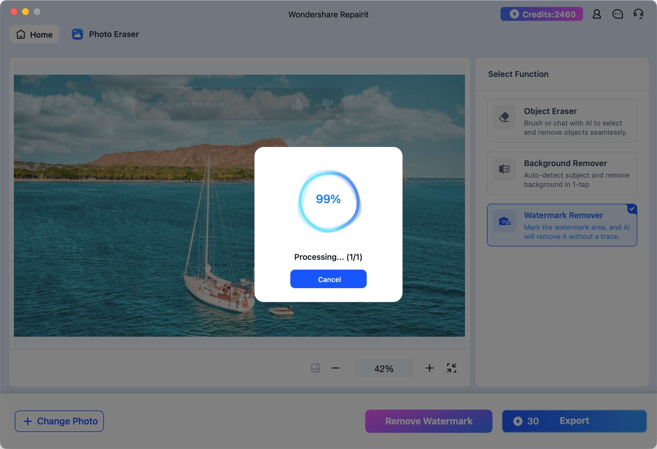The image size is (657, 449).
Task: Click the star icon in Credits badge
Action: pyautogui.click(x=514, y=14)
